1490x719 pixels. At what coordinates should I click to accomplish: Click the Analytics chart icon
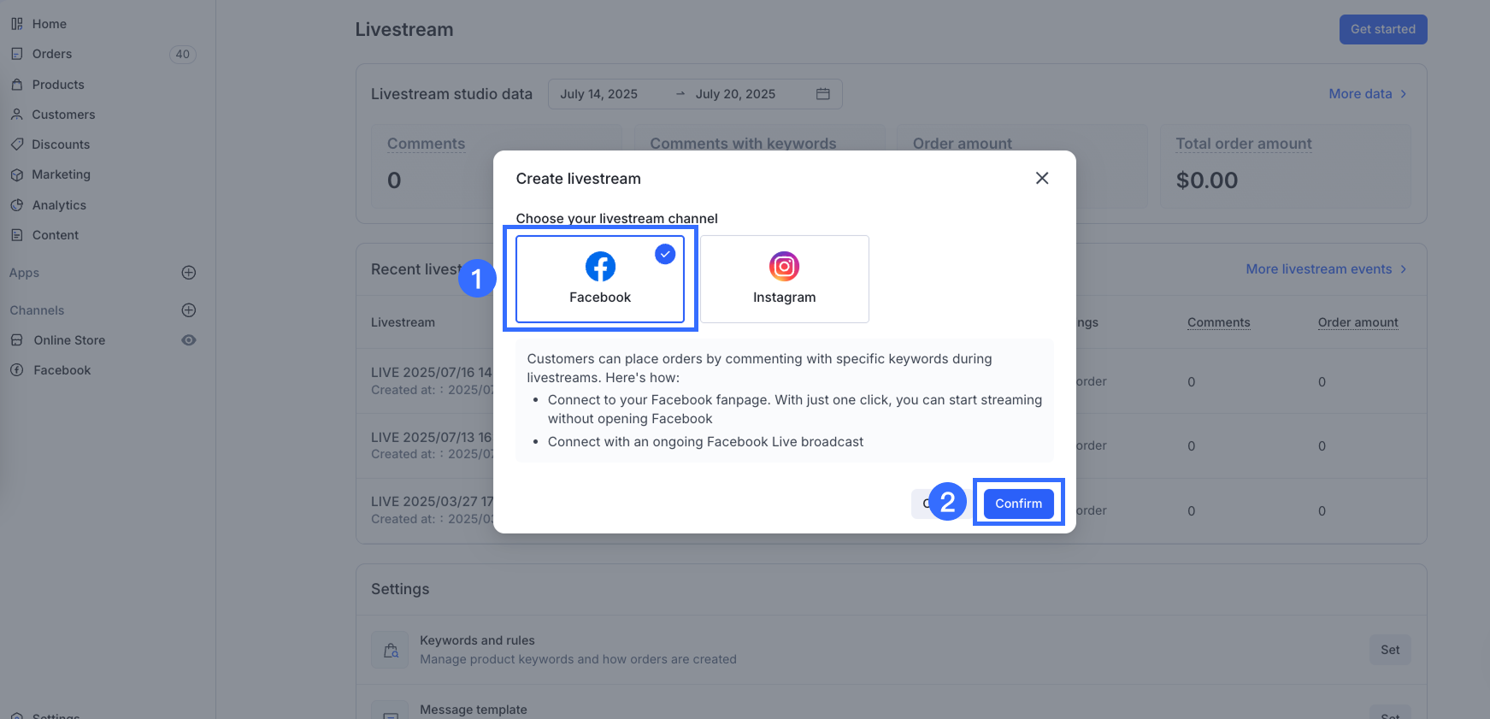pyautogui.click(x=17, y=205)
